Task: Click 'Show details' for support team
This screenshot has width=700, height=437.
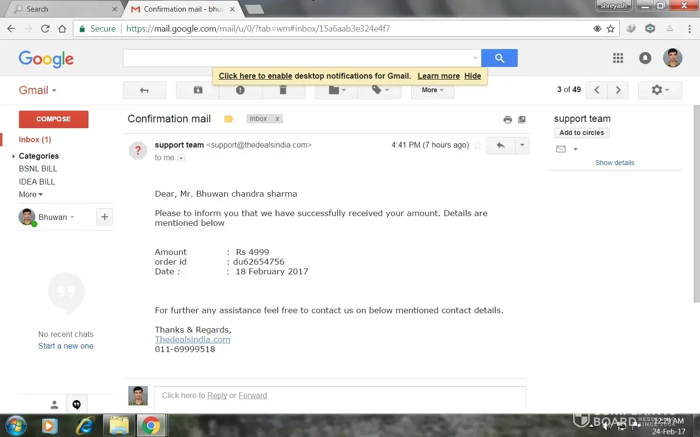Action: (614, 163)
